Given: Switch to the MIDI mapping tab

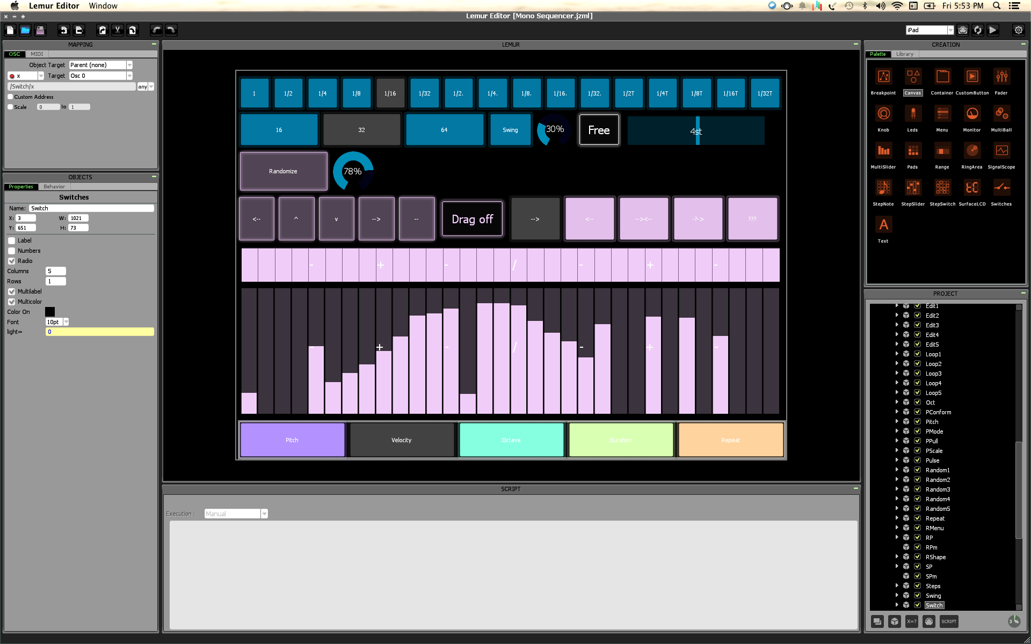Looking at the screenshot, I should click(37, 54).
